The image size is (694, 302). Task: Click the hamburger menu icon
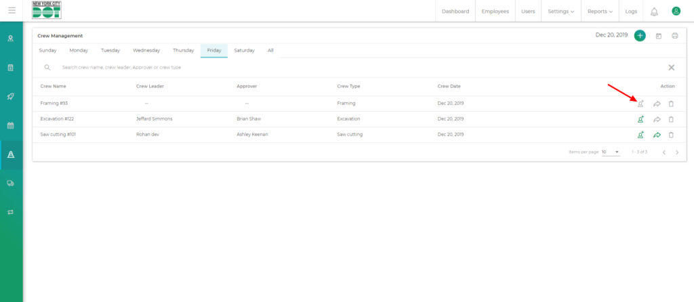pos(12,11)
